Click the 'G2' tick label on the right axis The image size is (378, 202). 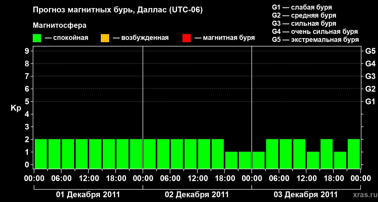tap(370, 89)
